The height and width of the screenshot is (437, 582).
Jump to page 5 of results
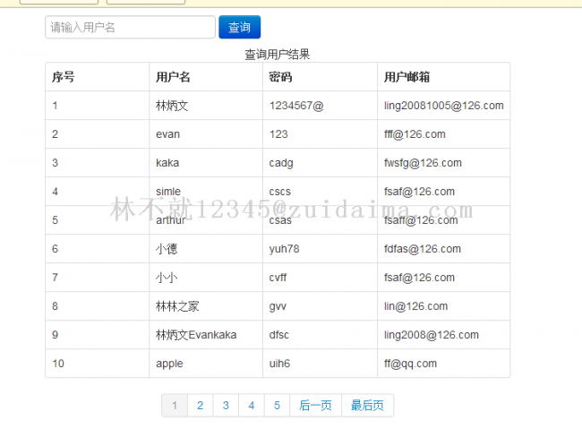tap(278, 406)
